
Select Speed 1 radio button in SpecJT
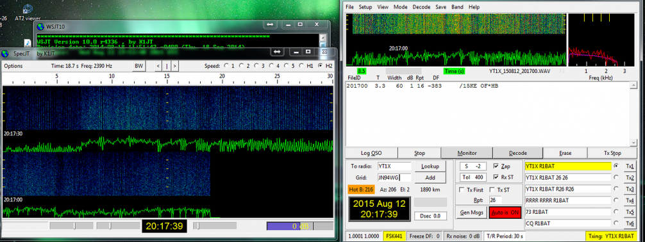[x=226, y=66]
